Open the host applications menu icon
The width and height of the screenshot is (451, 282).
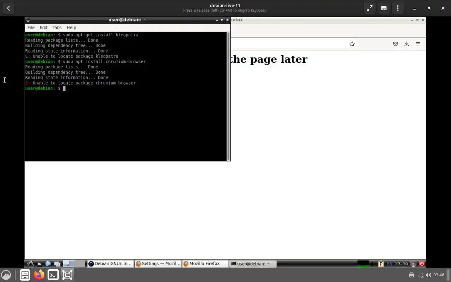(x=6, y=275)
